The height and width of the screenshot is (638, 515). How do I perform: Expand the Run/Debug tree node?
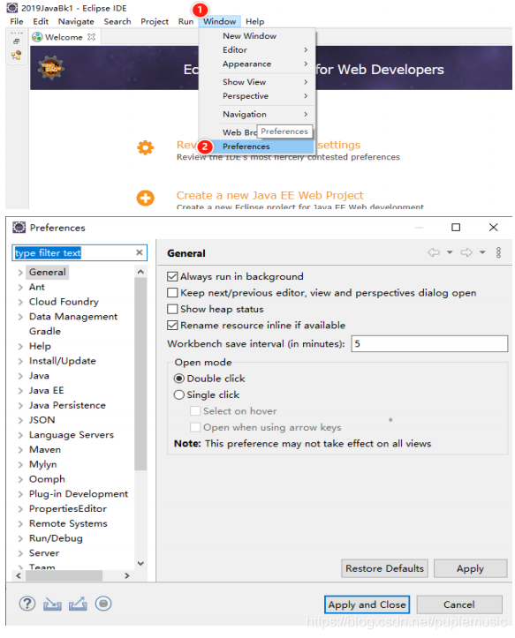[x=20, y=538]
